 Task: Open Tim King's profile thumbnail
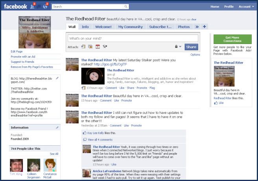click(17, 165)
